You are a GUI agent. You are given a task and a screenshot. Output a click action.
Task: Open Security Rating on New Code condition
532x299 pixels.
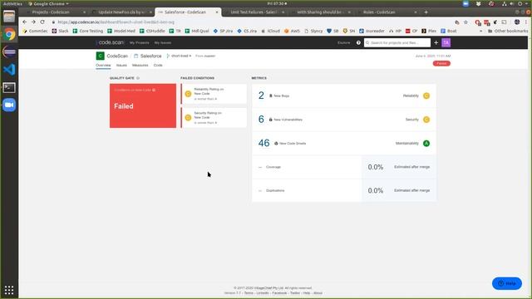pos(214,118)
